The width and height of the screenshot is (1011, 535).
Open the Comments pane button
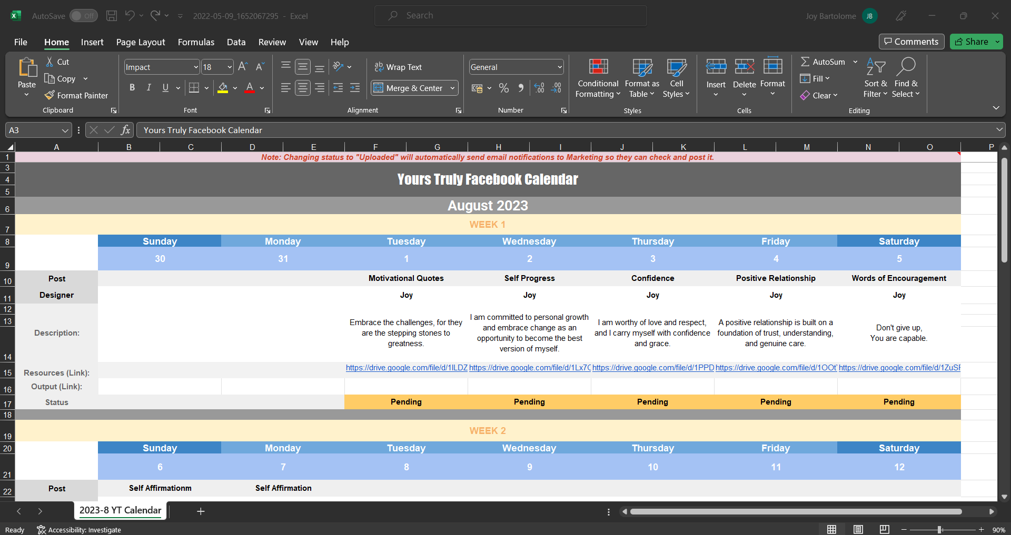(911, 42)
